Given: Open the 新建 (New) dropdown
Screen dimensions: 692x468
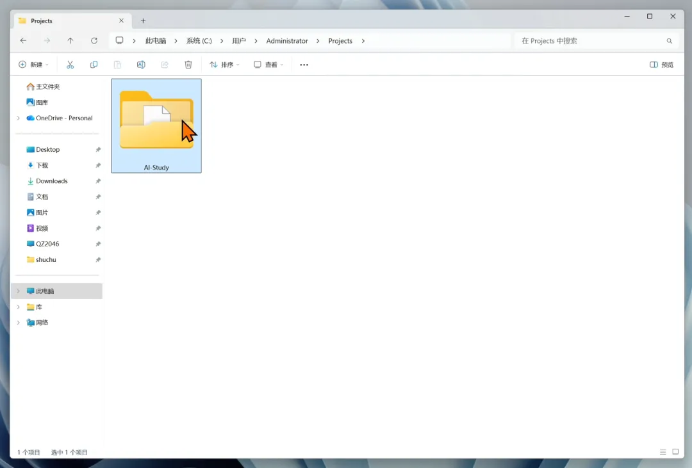Looking at the screenshot, I should (x=34, y=65).
